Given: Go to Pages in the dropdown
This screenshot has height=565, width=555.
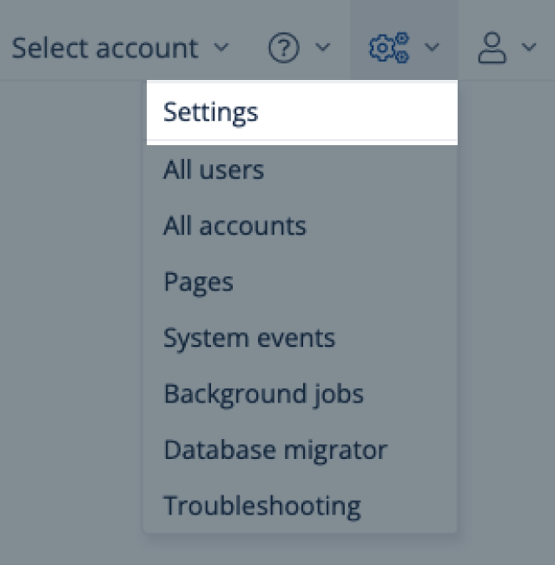Looking at the screenshot, I should pos(198,282).
